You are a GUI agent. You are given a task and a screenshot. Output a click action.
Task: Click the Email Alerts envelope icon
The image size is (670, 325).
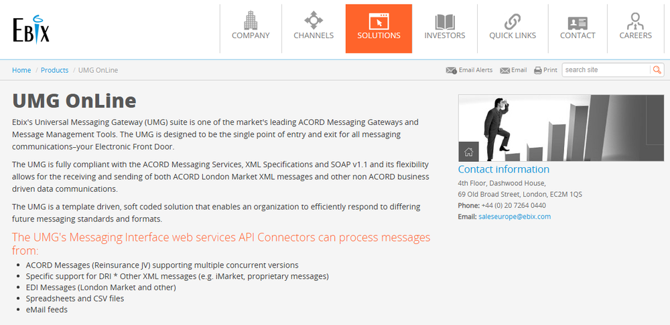(x=451, y=70)
